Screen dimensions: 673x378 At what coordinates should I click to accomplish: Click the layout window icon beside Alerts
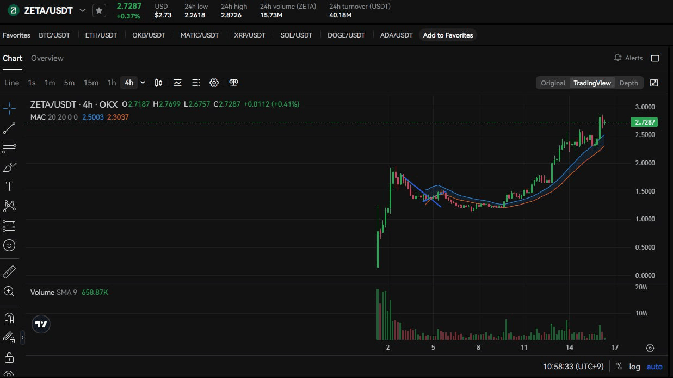click(655, 58)
